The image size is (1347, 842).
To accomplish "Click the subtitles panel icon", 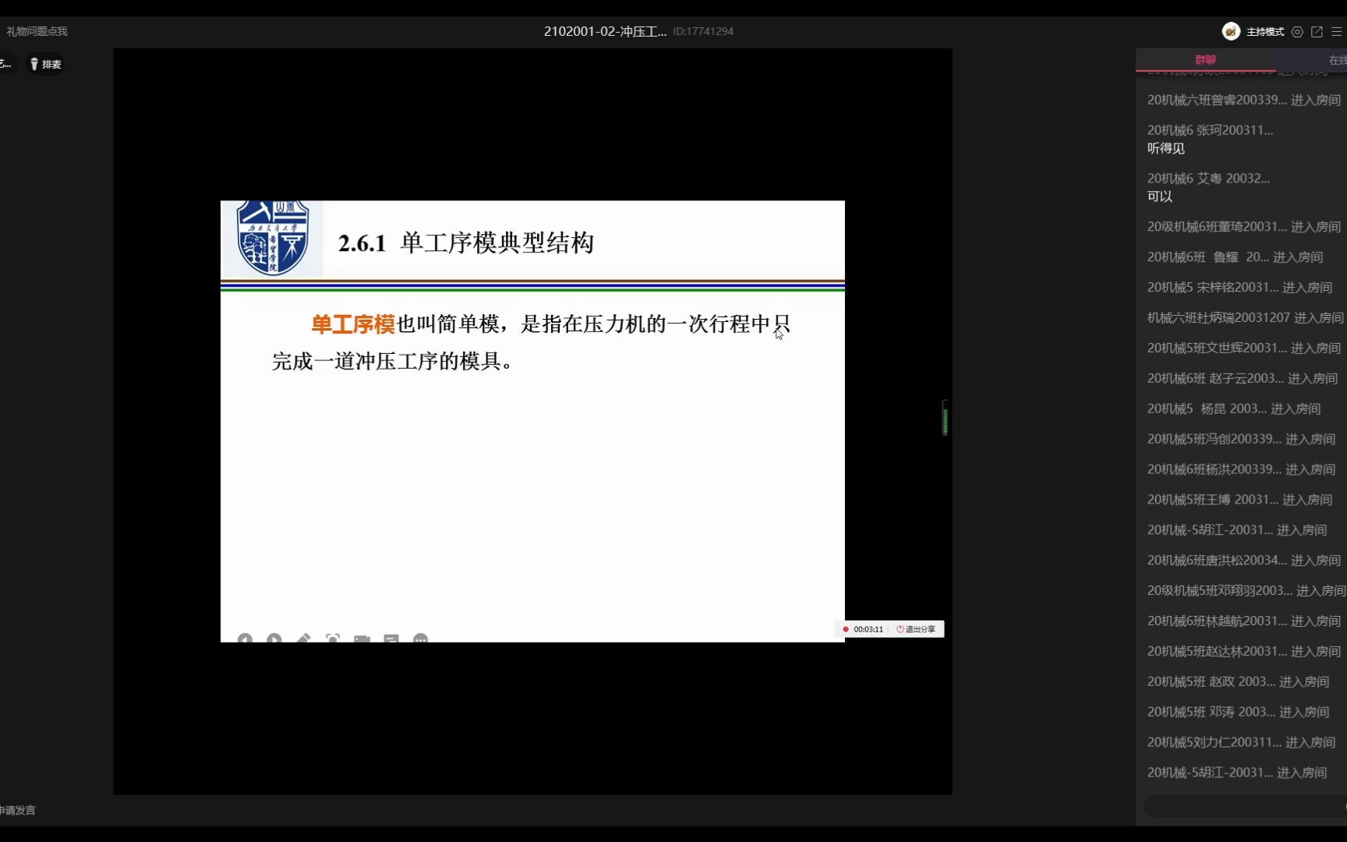I will click(391, 639).
